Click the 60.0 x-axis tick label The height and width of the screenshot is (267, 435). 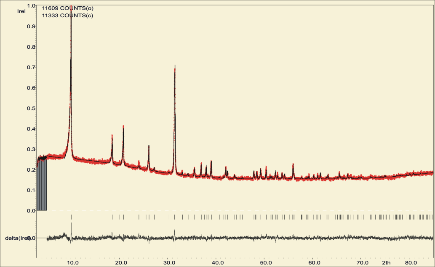pyautogui.click(x=314, y=262)
